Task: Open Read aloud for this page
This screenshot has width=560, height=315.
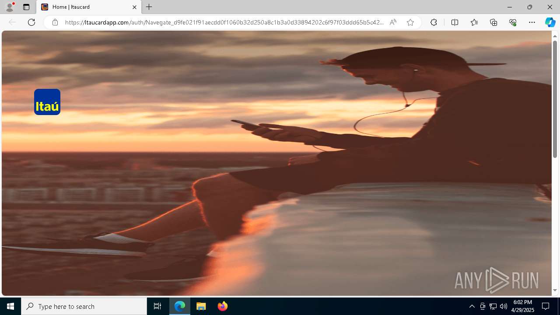Action: [x=393, y=22]
